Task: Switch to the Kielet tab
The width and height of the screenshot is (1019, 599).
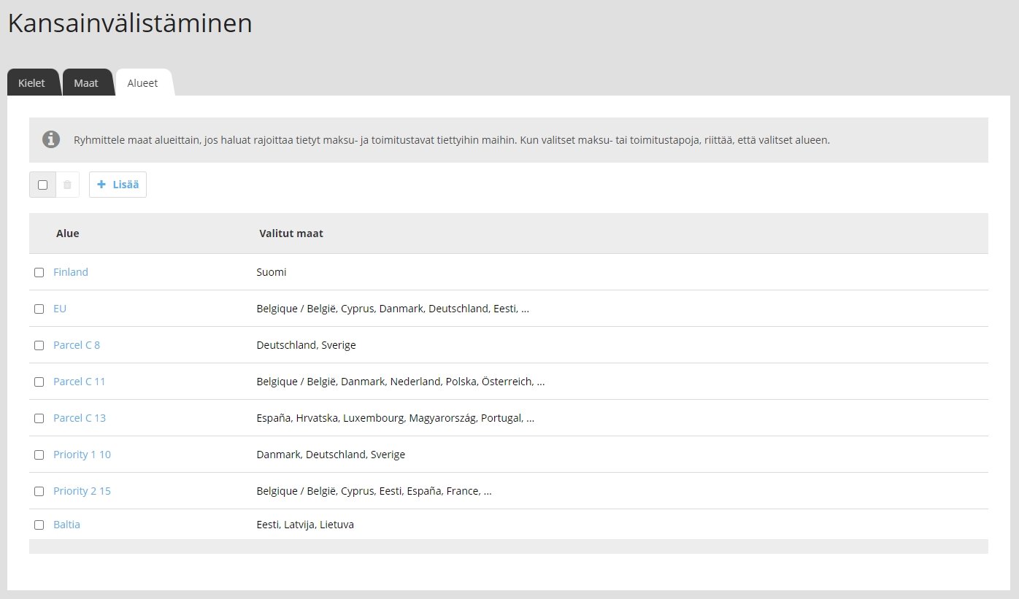Action: [32, 82]
